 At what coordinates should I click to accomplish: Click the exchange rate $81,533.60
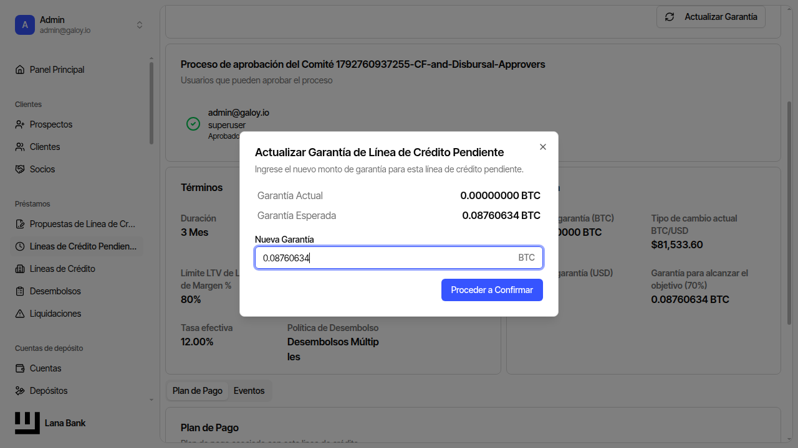677,245
